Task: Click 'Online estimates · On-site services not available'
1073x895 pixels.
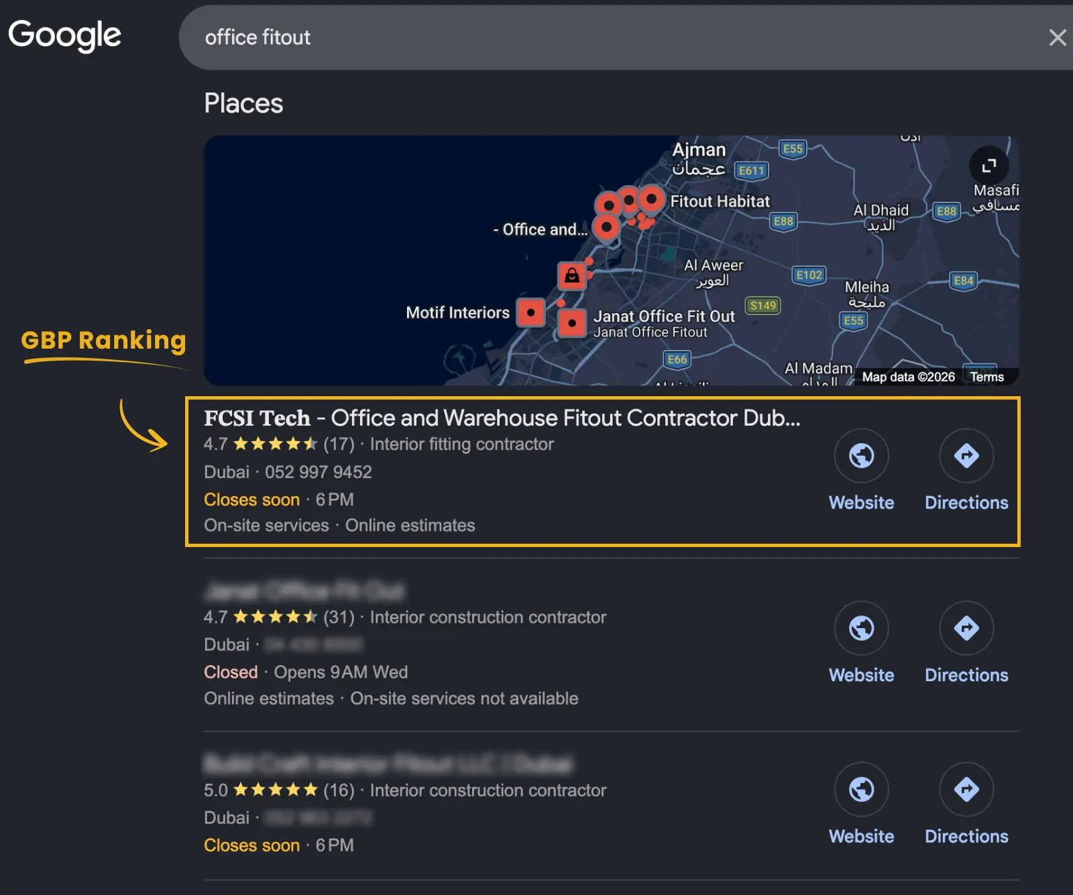Action: (x=391, y=698)
